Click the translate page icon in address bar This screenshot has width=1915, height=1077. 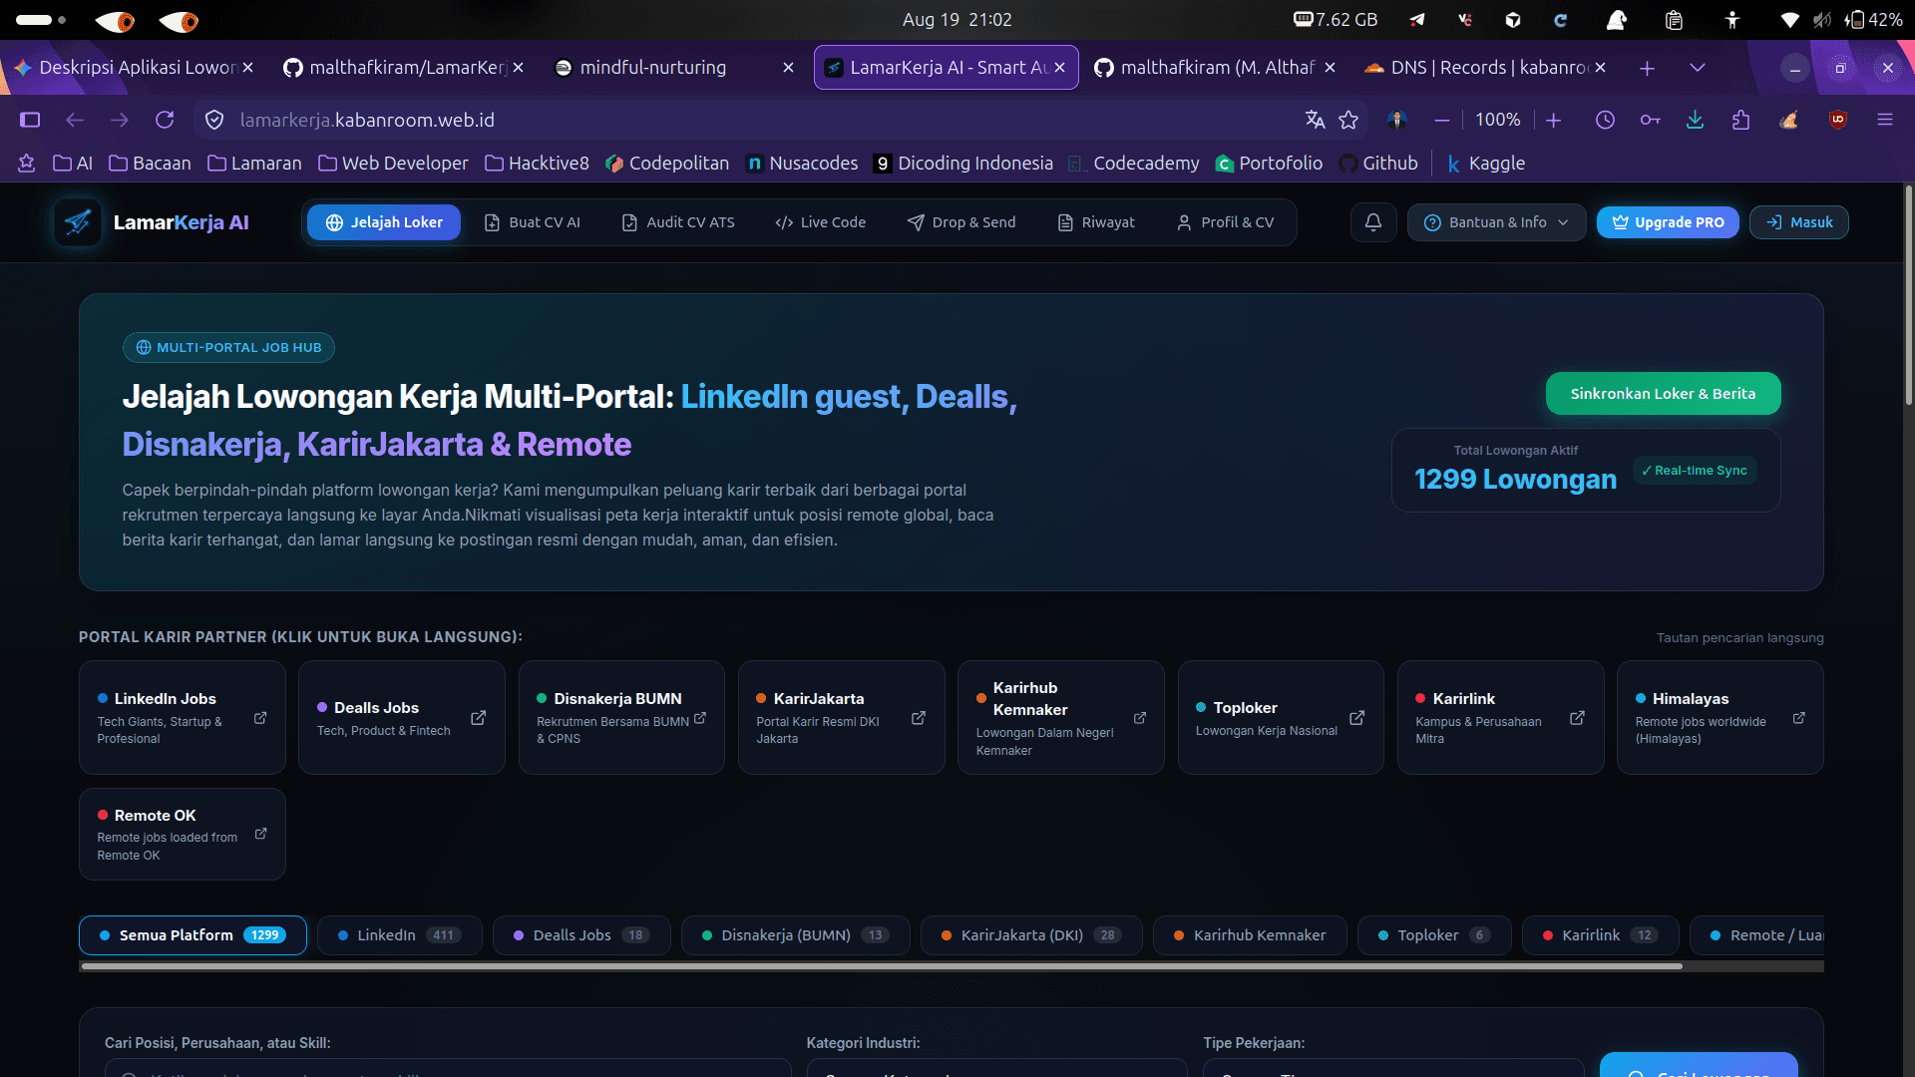click(1315, 120)
